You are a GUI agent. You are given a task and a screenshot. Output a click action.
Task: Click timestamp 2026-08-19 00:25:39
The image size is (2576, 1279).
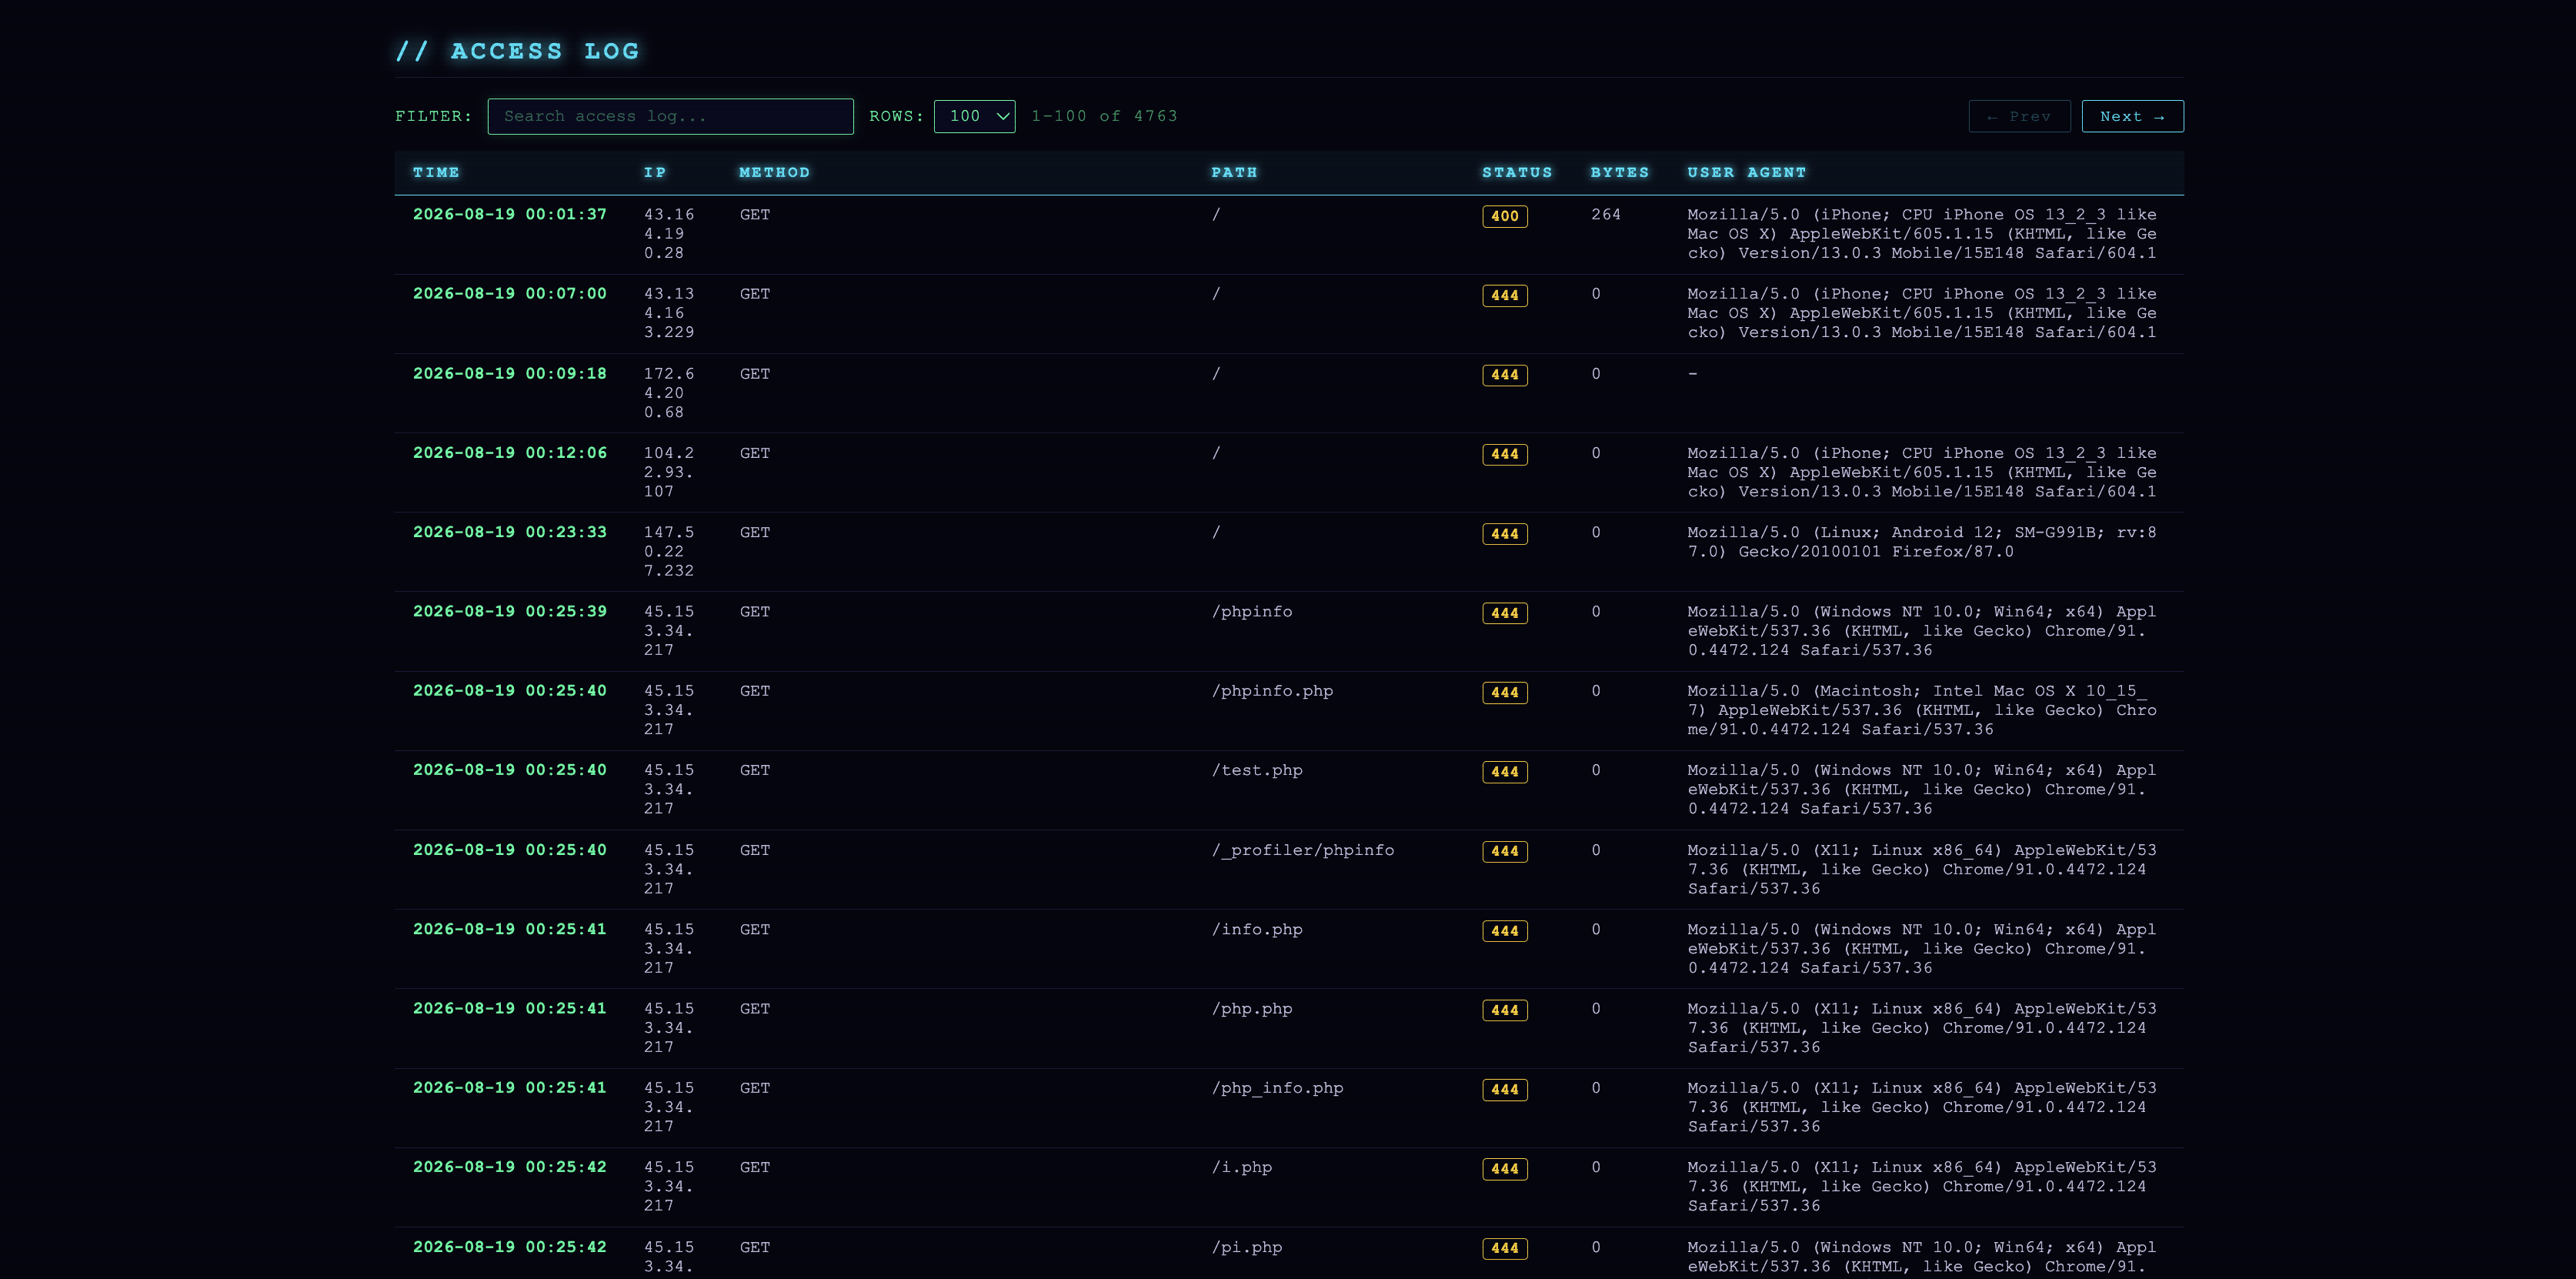tap(509, 611)
